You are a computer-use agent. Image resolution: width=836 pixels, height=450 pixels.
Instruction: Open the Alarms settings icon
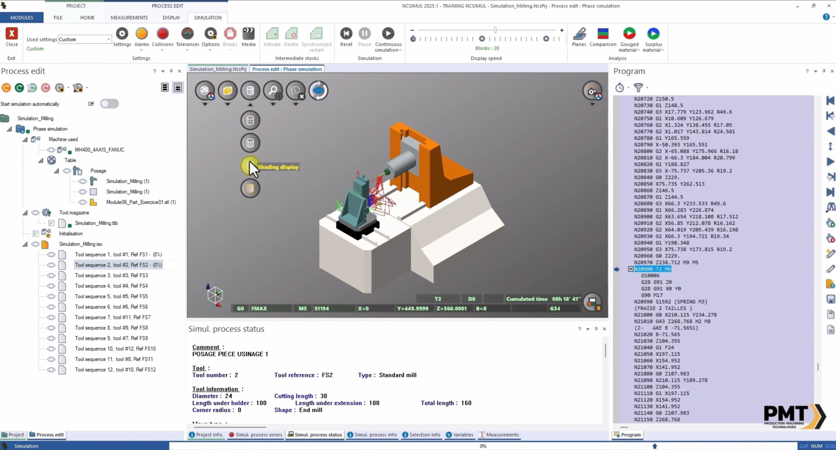[141, 33]
